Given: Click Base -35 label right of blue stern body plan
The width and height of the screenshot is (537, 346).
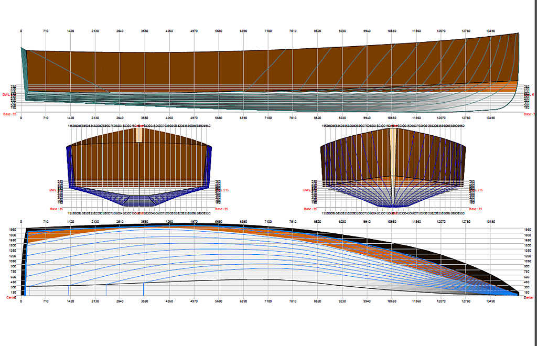Looking at the screenshot, I should tap(222, 209).
